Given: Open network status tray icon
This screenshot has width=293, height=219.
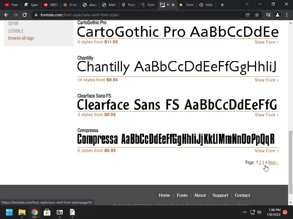Looking at the screenshot, I should 252,212.
